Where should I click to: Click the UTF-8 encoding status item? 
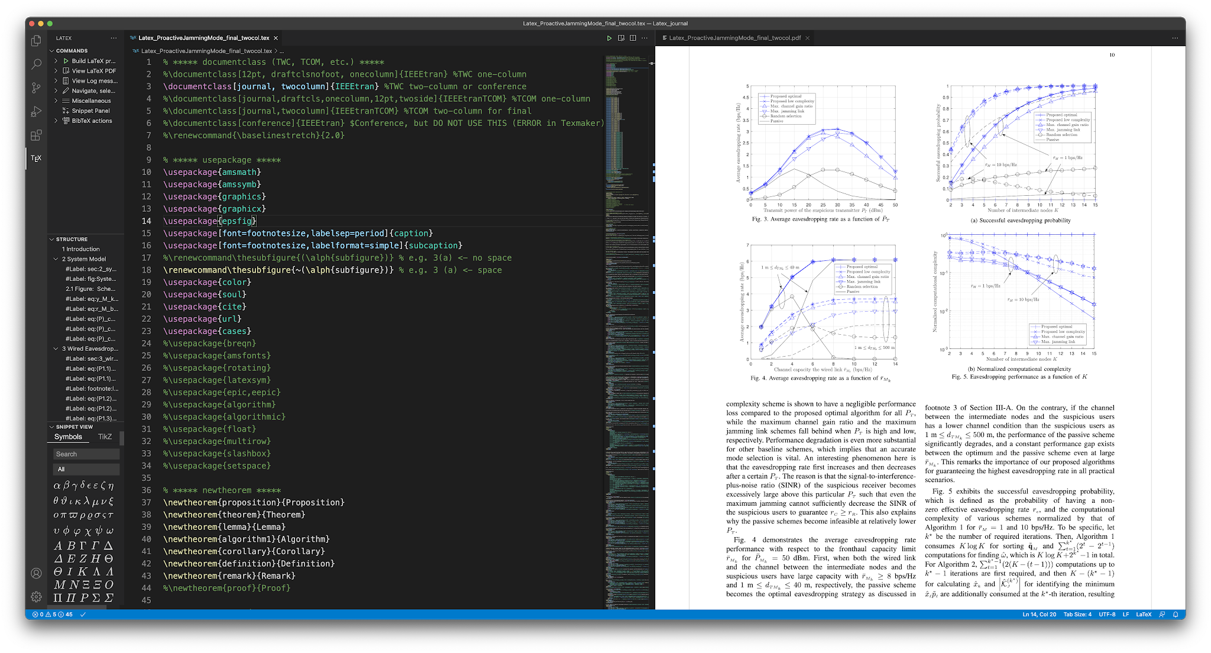point(1107,615)
